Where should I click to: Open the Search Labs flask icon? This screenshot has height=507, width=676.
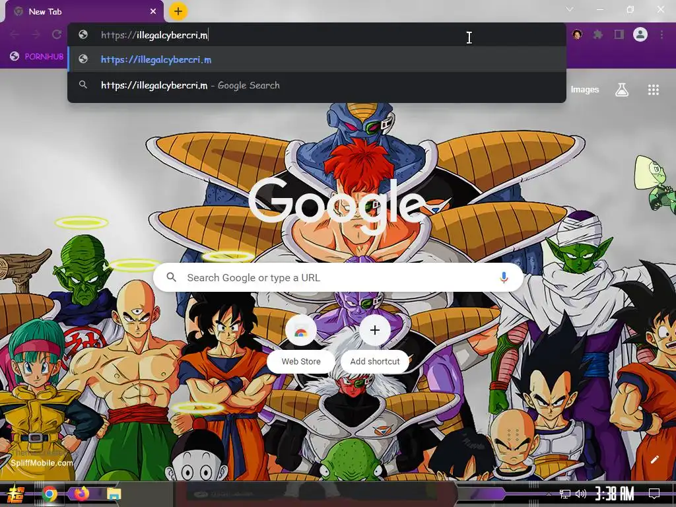pos(622,90)
